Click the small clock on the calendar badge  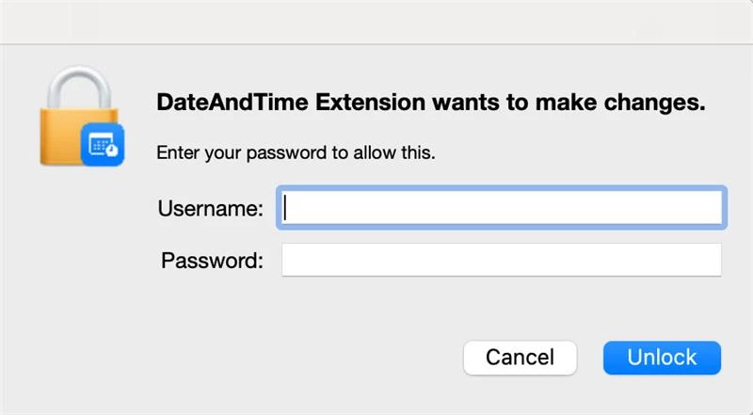click(112, 151)
